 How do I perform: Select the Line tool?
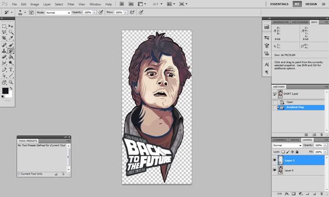point(11,76)
